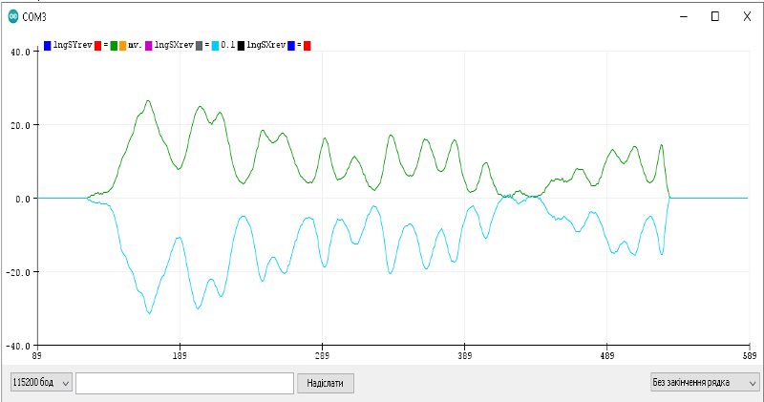This screenshot has height=402, width=764.
Task: Focus the serial message input field
Action: (183, 382)
